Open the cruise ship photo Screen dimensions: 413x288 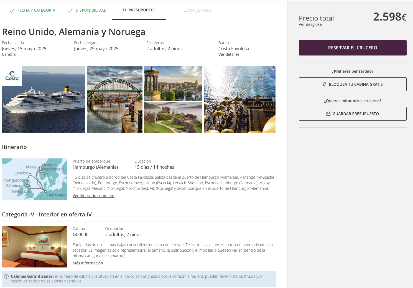point(44,99)
